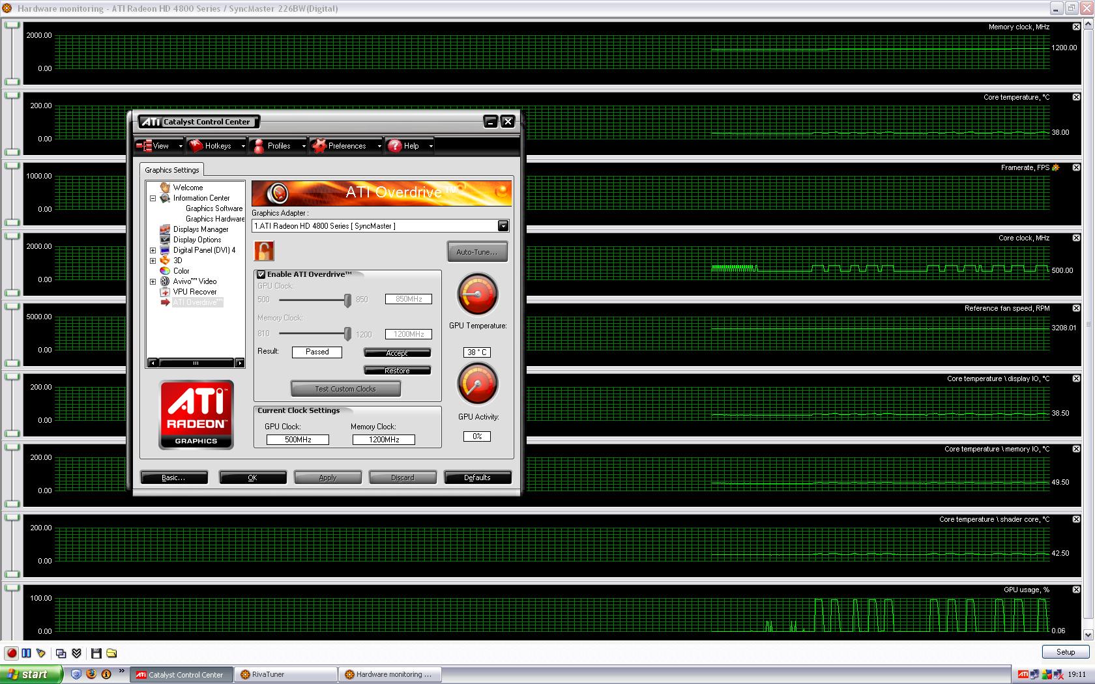This screenshot has width=1095, height=684.
Task: Select Graphics Software tree item
Action: click(x=214, y=208)
